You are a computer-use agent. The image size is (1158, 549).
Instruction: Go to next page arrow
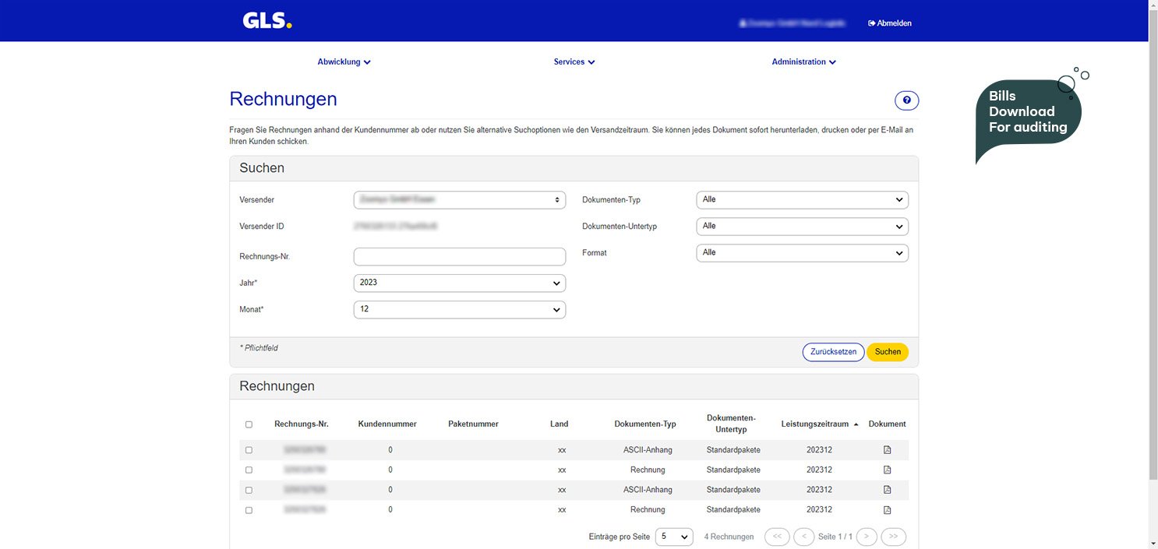[867, 537]
